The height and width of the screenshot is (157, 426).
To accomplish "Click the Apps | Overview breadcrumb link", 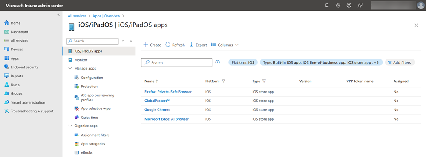I will point(106,16).
